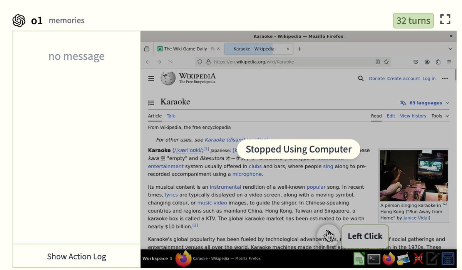This screenshot has width=462, height=270.
Task: Click the Save to Pocket icon
Action: (x=416, y=62)
